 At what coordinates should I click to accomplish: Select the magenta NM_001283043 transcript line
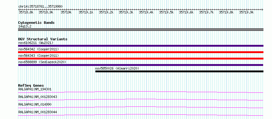tap(141, 99)
